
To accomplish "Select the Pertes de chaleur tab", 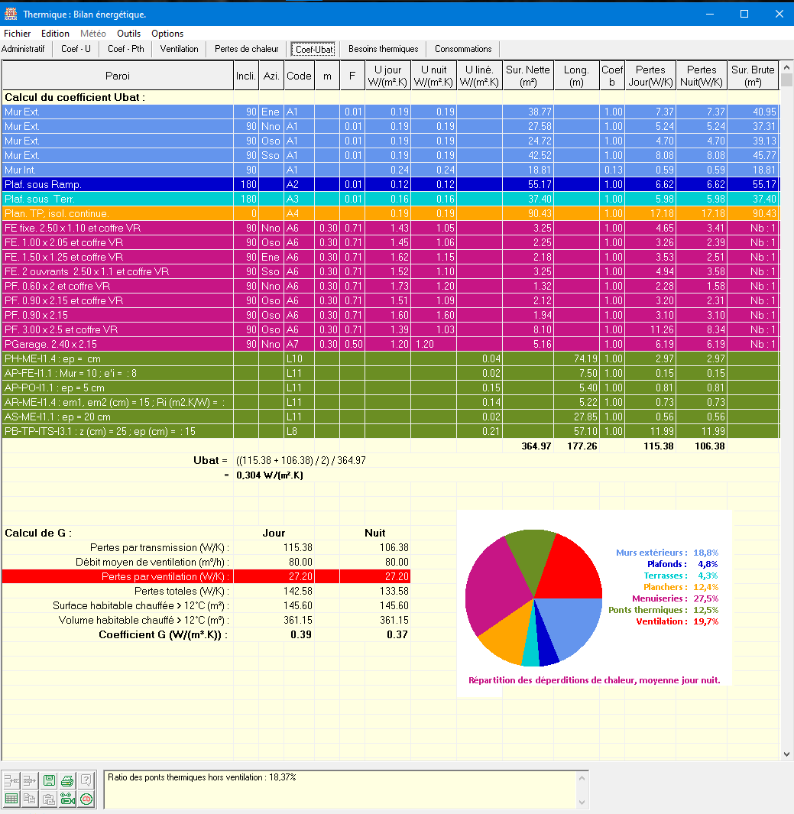I will [246, 49].
